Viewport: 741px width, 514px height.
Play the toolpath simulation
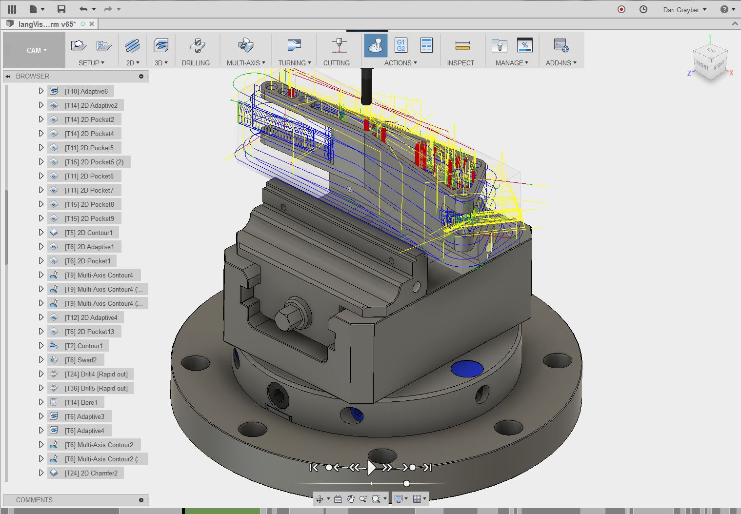tap(371, 467)
